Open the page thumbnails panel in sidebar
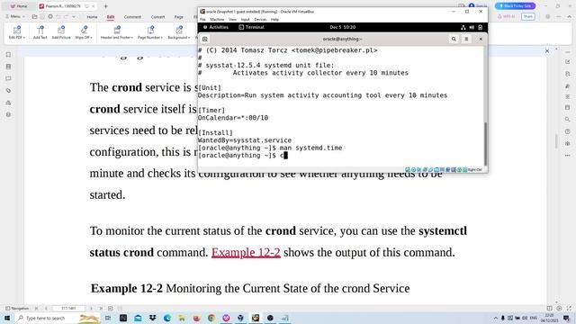 [x=8, y=67]
